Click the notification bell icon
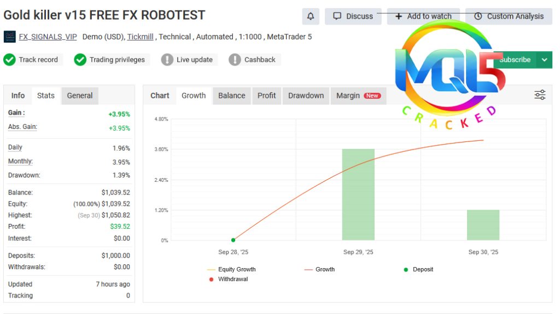Image resolution: width=560 pixels, height=314 pixels. [311, 16]
